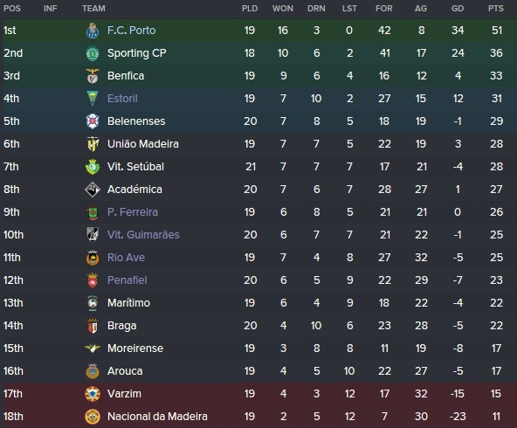Viewport: 517px width, 428px height.
Task: Sort the table by PTS column
Action: (496, 9)
